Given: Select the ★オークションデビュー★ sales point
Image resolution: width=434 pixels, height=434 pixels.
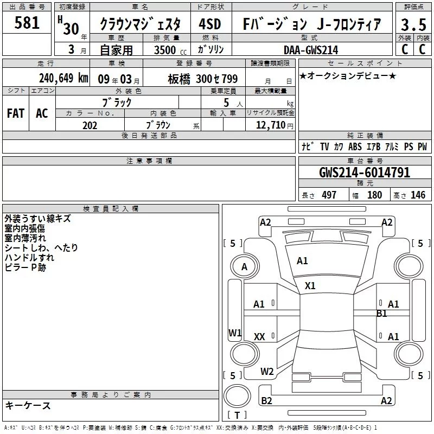Looking at the screenshot, I should (348, 75).
